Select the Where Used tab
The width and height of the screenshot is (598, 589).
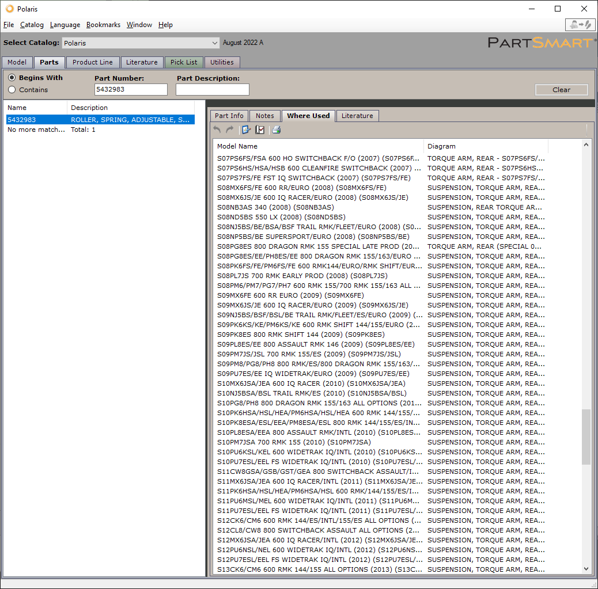(x=308, y=116)
